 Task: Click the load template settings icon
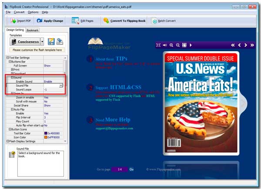tap(60, 42)
